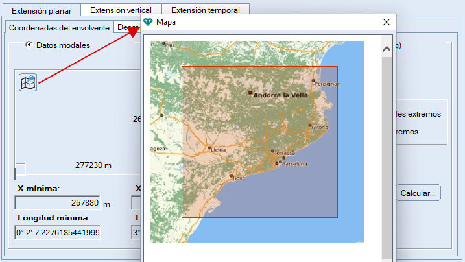Click the Mapa vertical scrollbar track

[x=387, y=156]
